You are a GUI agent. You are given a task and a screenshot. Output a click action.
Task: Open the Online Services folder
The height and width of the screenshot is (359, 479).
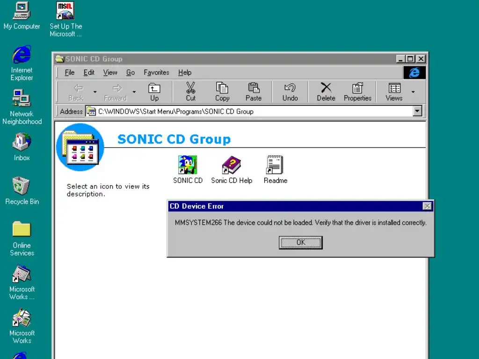[22, 238]
